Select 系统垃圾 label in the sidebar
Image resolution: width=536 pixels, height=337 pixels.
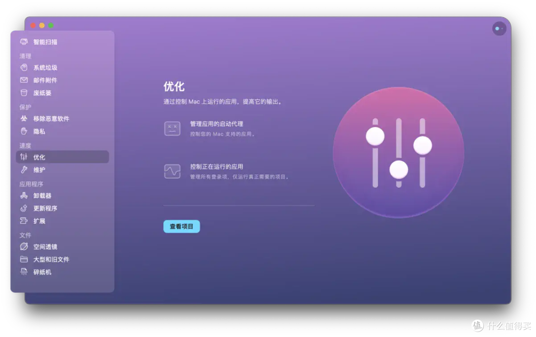pyautogui.click(x=45, y=67)
